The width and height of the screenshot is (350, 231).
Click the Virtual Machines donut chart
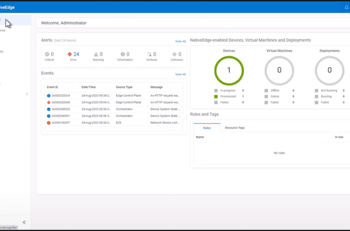point(279,70)
